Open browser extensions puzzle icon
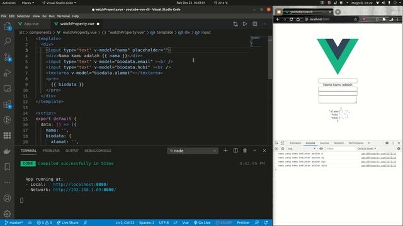 [384, 19]
